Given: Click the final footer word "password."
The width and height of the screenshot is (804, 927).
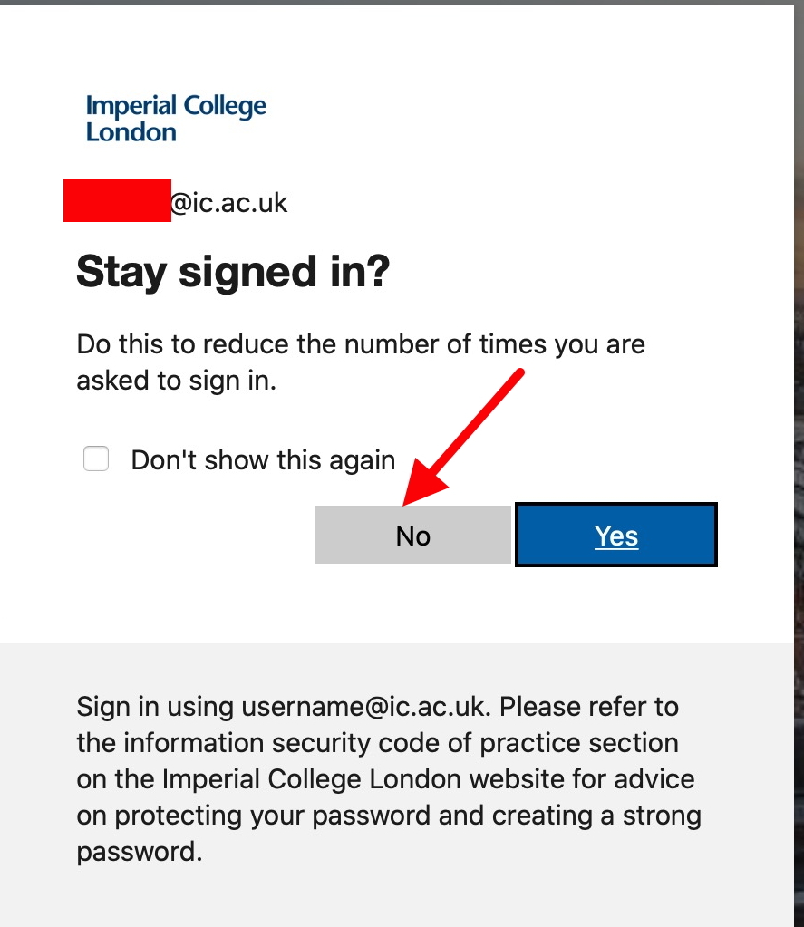Looking at the screenshot, I should pyautogui.click(x=139, y=852).
